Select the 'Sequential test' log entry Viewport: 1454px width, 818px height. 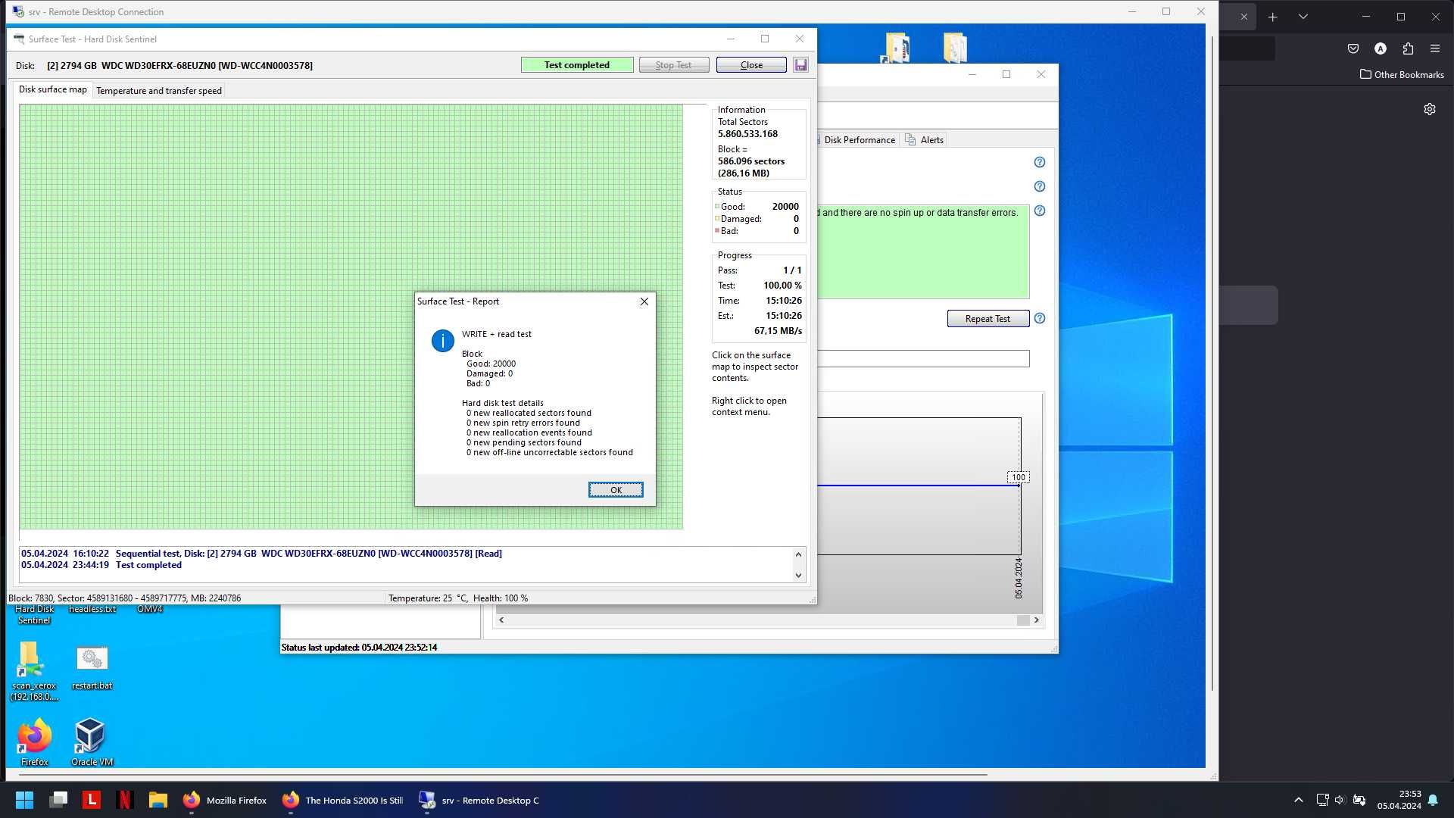[261, 554]
